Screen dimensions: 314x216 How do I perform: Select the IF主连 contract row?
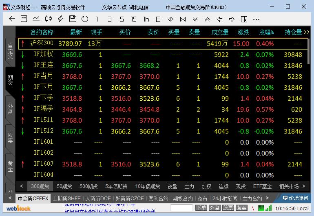click(x=43, y=65)
